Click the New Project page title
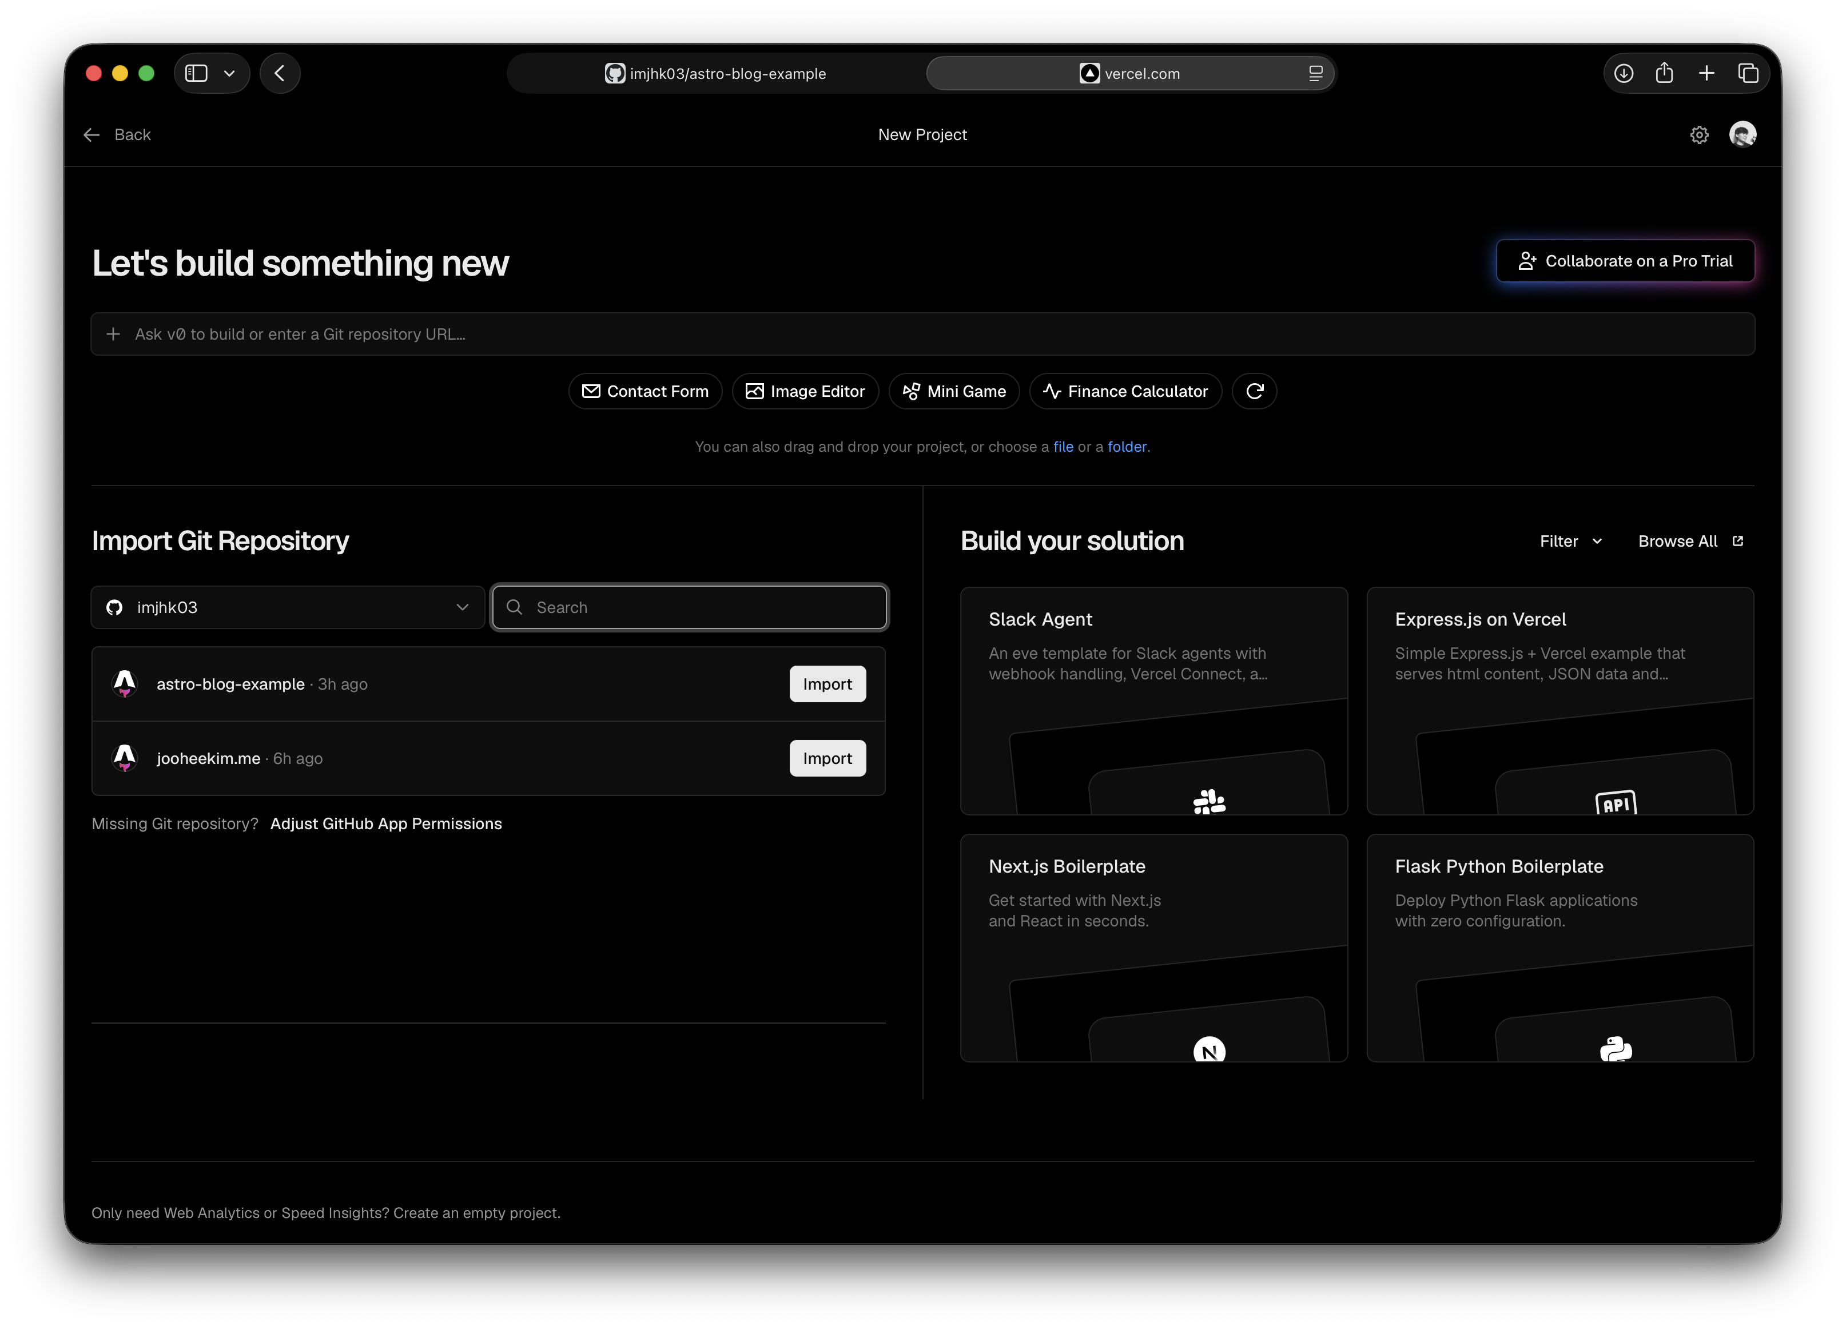This screenshot has height=1329, width=1846. pyautogui.click(x=922, y=134)
